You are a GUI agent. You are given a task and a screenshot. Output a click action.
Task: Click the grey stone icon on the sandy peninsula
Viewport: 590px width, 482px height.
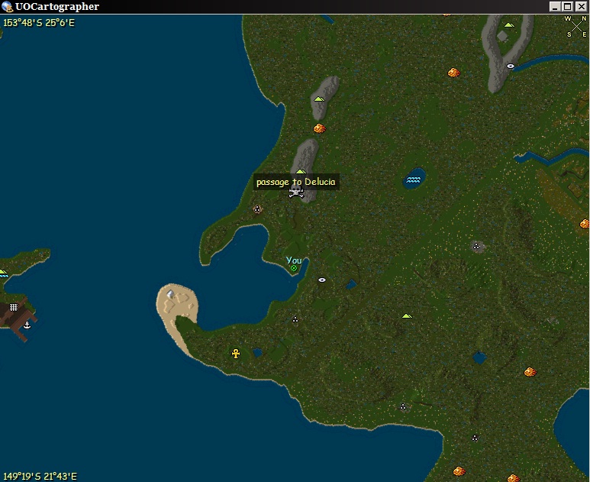tap(170, 294)
